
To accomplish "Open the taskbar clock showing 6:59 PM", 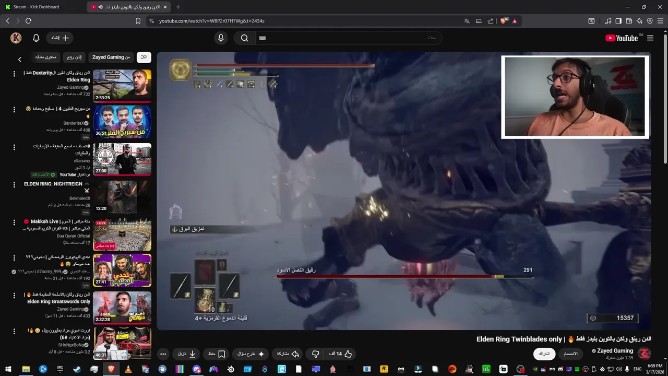I will tap(655, 369).
